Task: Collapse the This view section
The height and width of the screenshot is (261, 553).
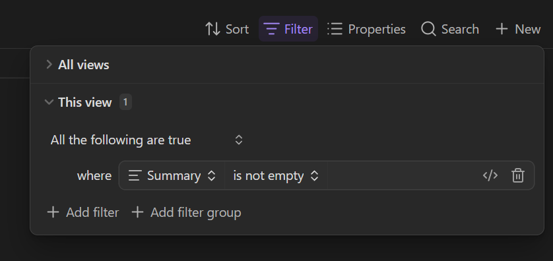Action: [78, 102]
